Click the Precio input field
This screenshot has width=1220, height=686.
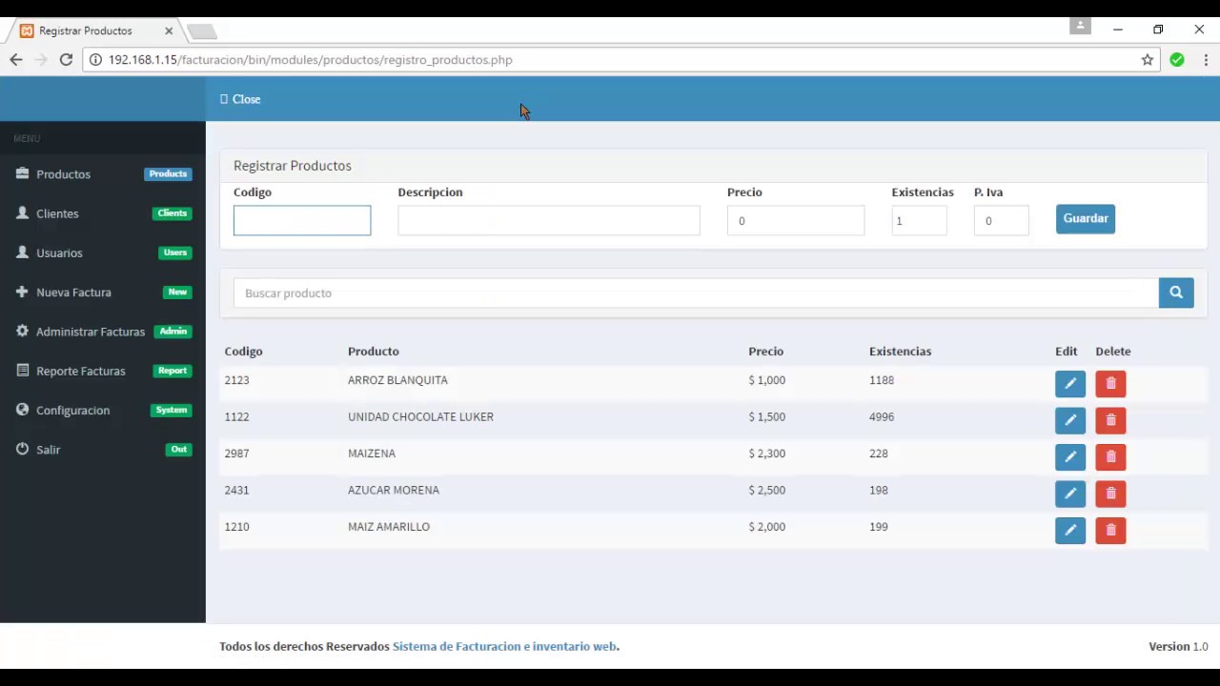coord(796,220)
